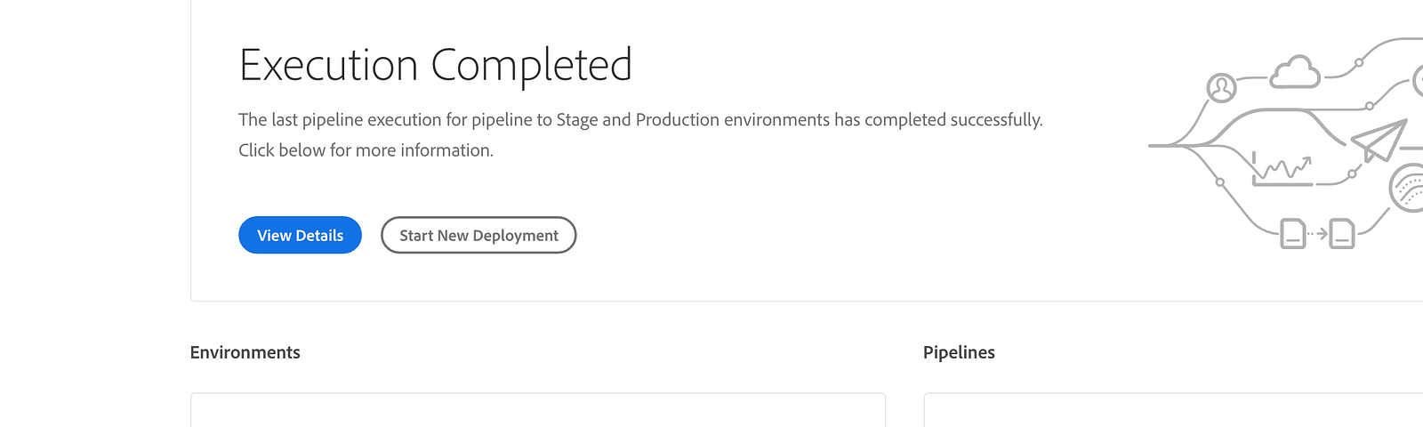Click the dotted arrow between document icons

1317,233
